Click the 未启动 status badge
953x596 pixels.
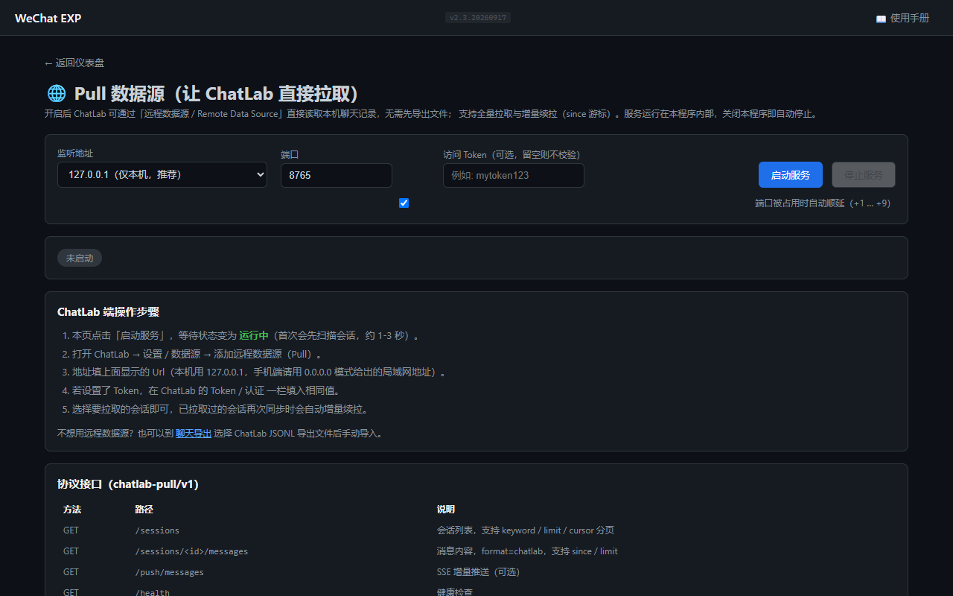[x=80, y=258]
